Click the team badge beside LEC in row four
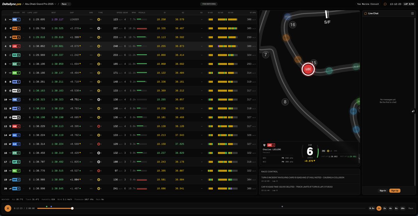 [10, 46]
